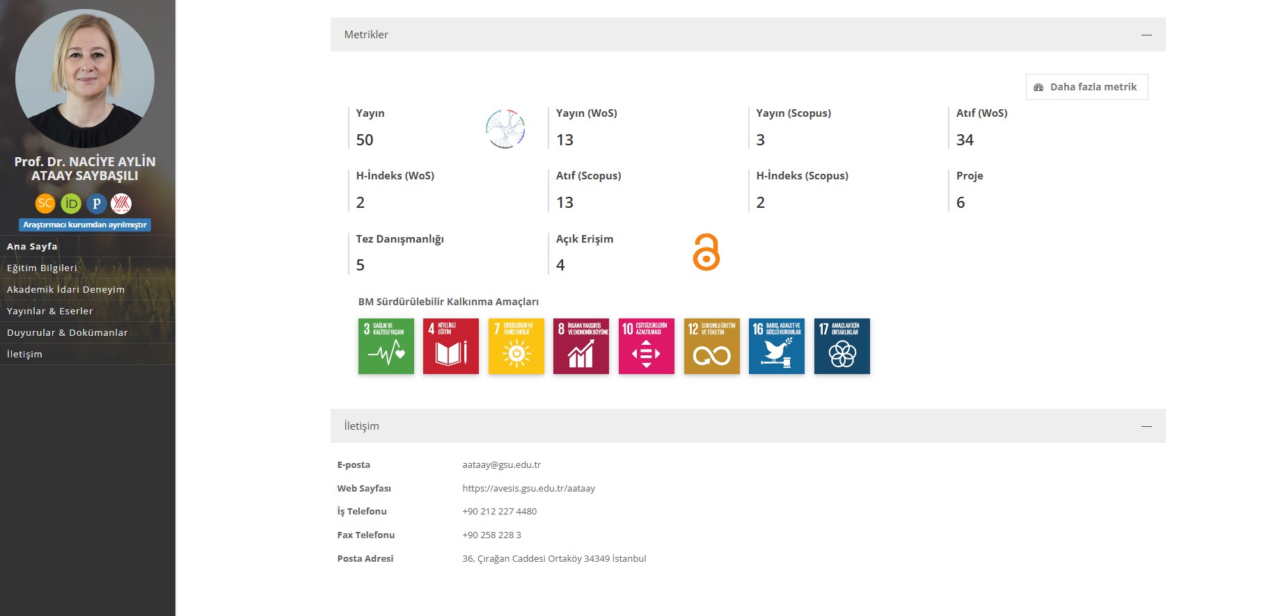Viewport: 1264px width, 616px height.
Task: Go to Yayınlar & Eserler page
Action: tap(50, 311)
